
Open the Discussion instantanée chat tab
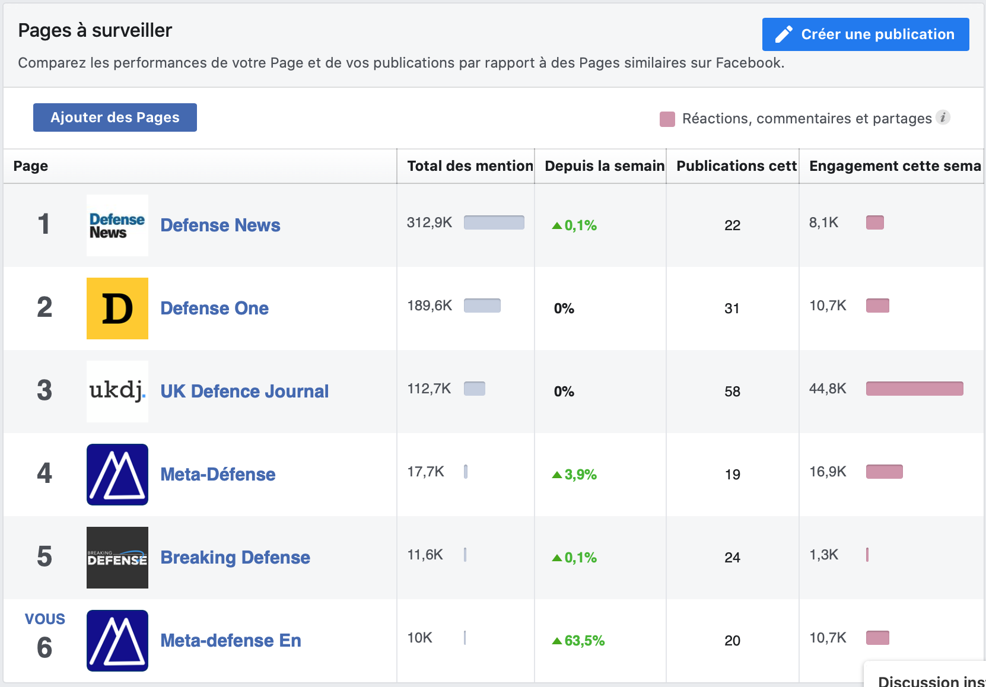point(925,675)
